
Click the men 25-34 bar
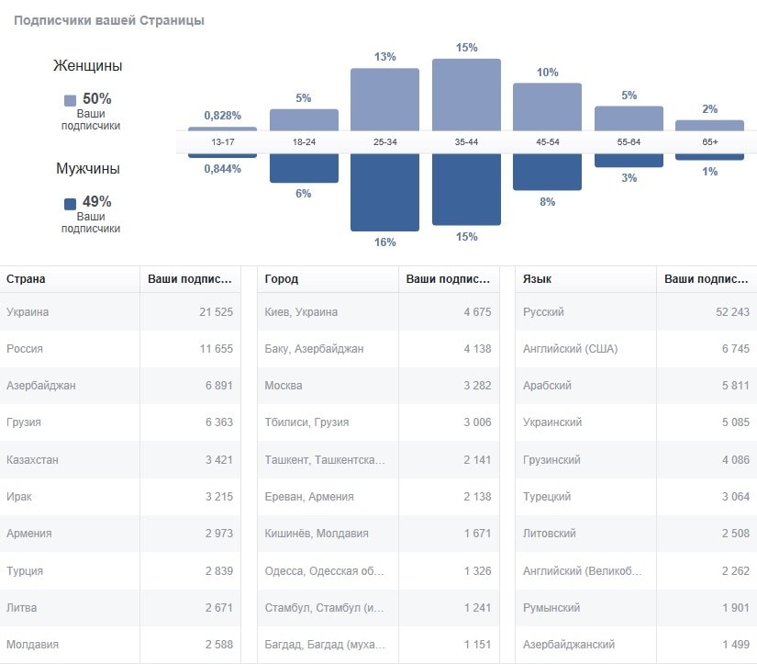[x=384, y=192]
